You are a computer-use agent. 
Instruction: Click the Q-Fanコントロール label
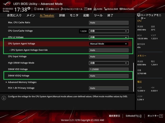click(x=73, y=9)
